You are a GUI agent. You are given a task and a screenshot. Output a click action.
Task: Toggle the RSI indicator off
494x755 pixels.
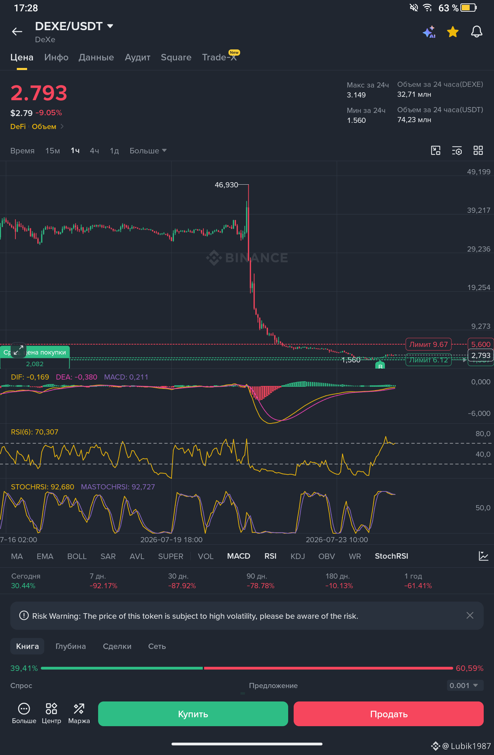(x=270, y=556)
